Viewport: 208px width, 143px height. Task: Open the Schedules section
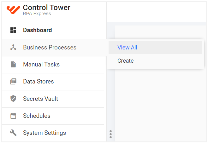(54, 116)
